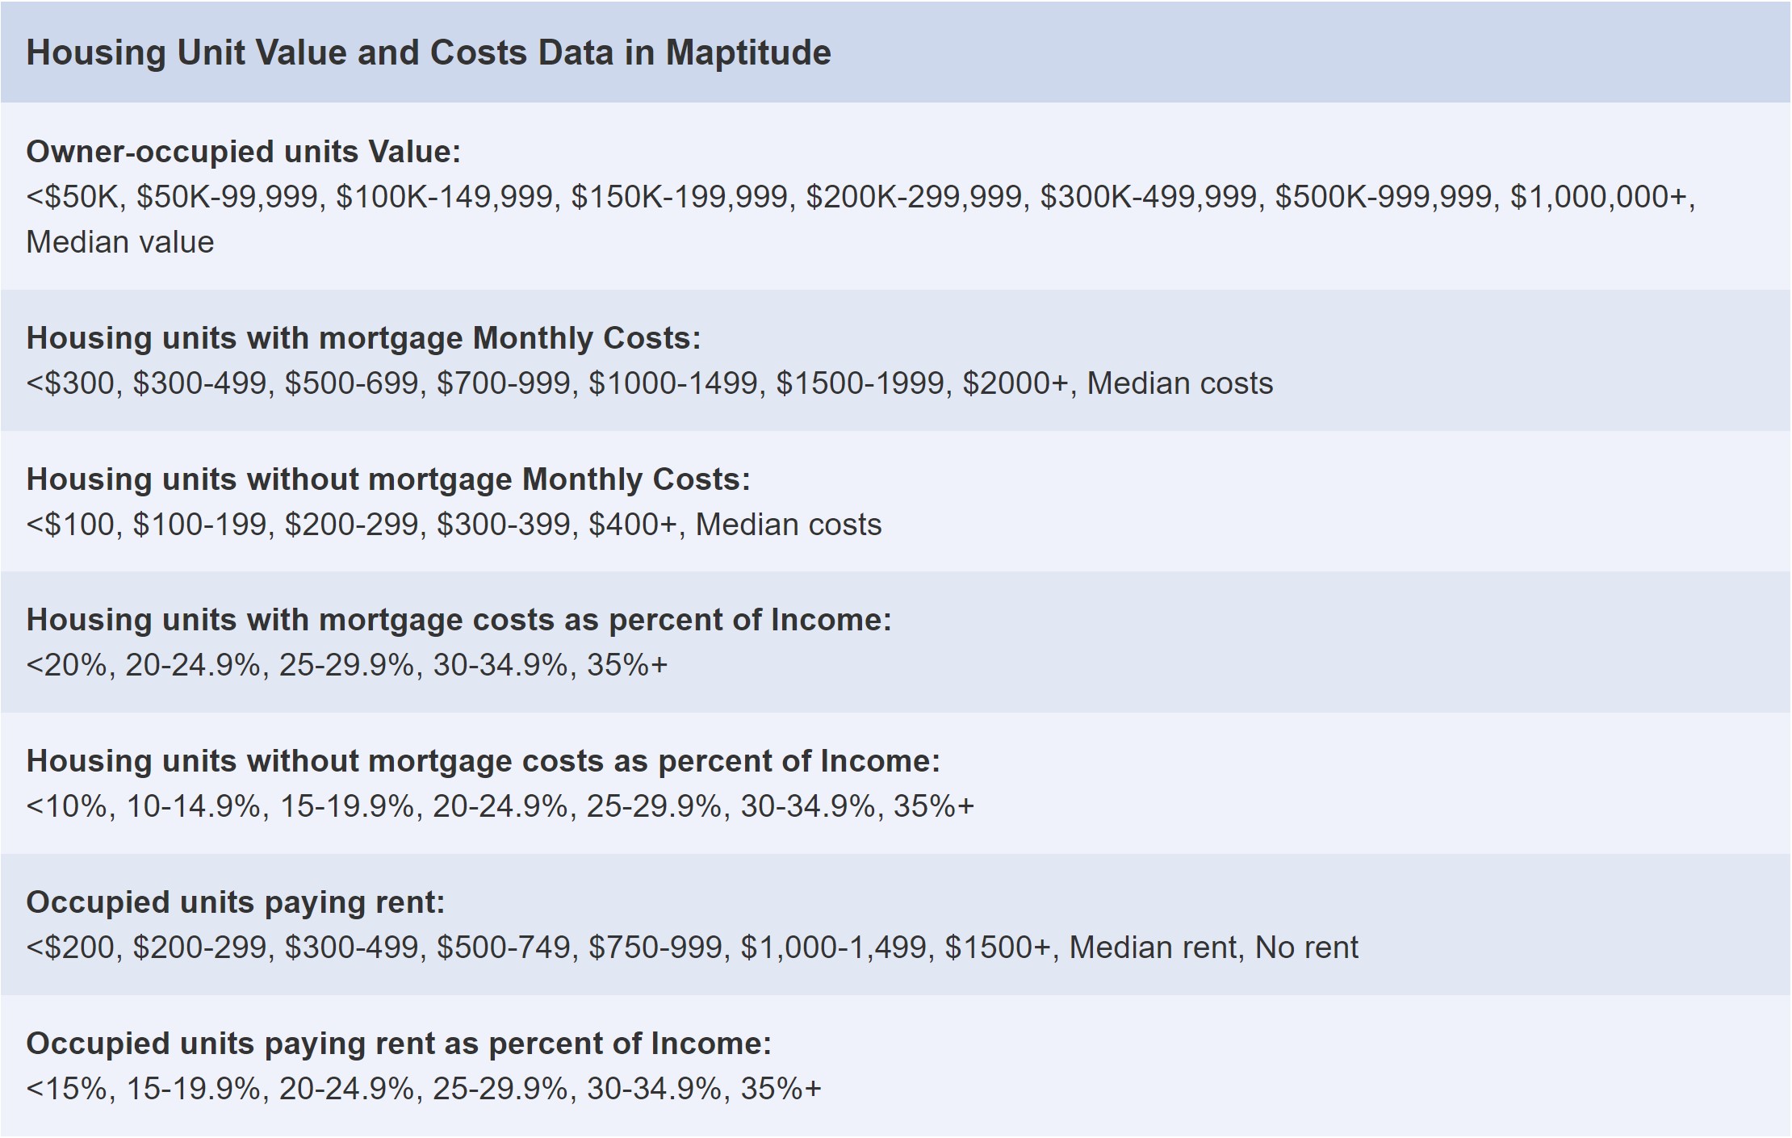
Task: Click the $400+ monthly cost range
Action: (x=632, y=525)
